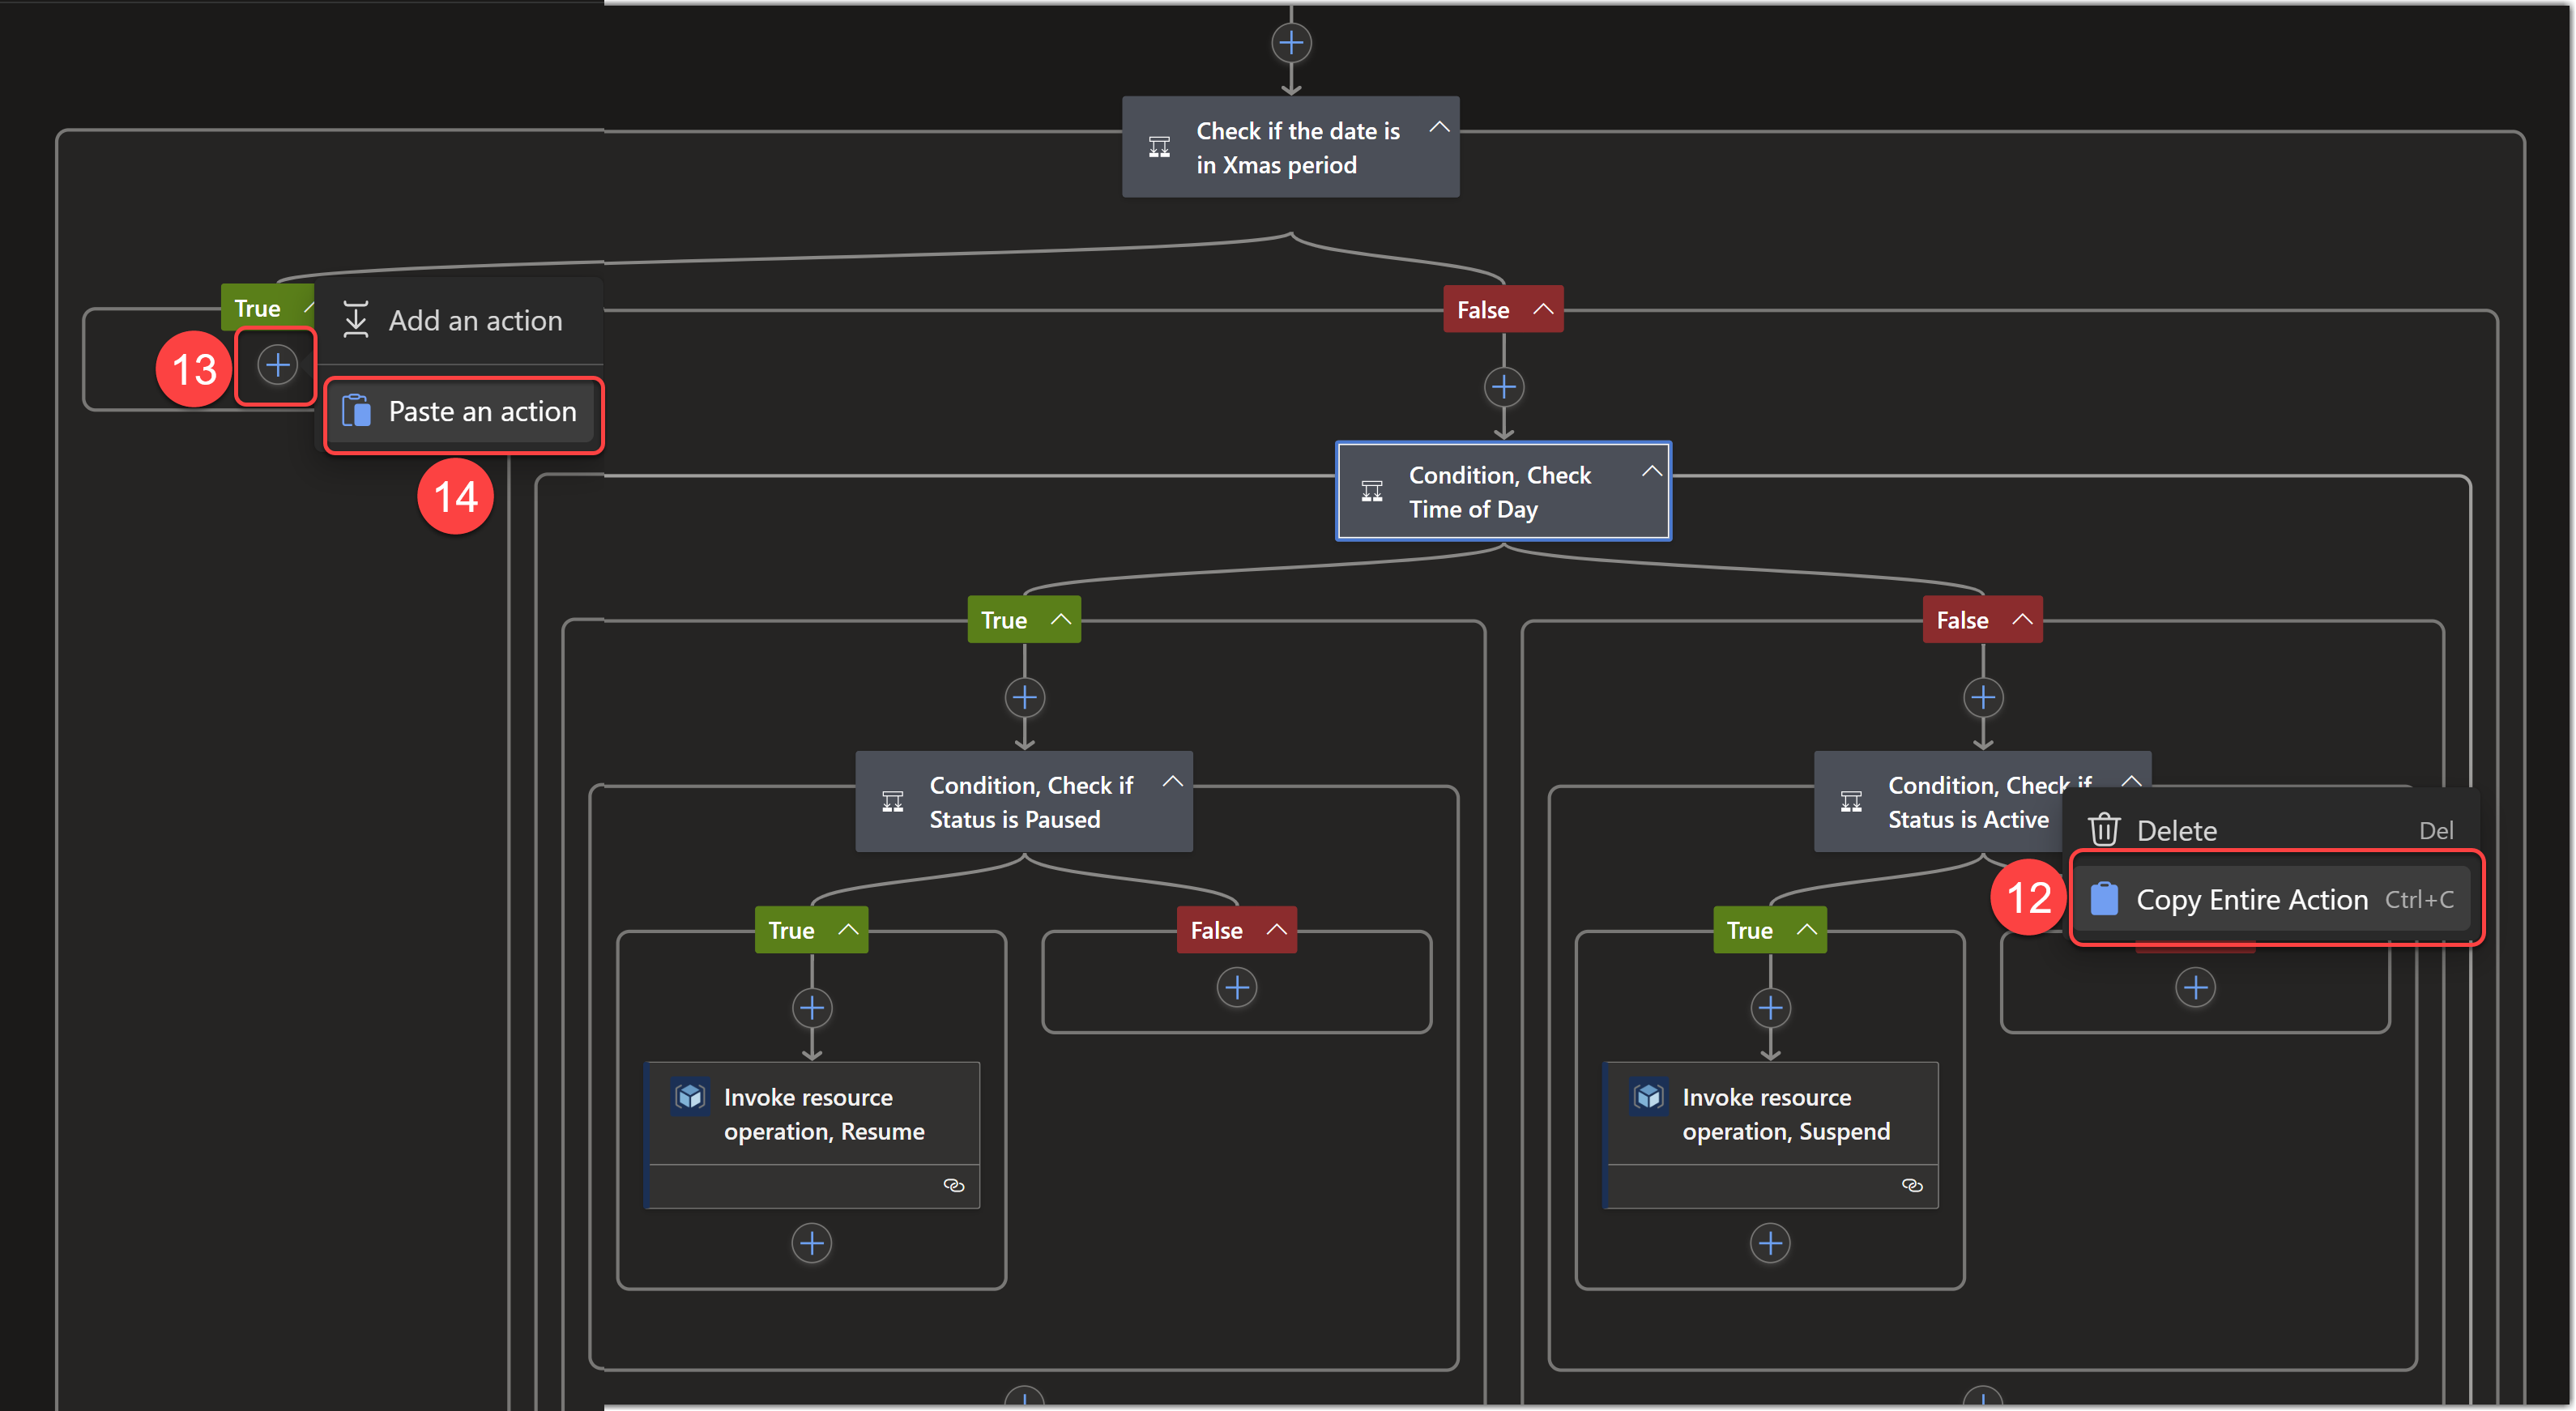The width and height of the screenshot is (2576, 1411).
Task: Collapse 'Check if the date is in Xmas period'
Action: tap(1439, 127)
